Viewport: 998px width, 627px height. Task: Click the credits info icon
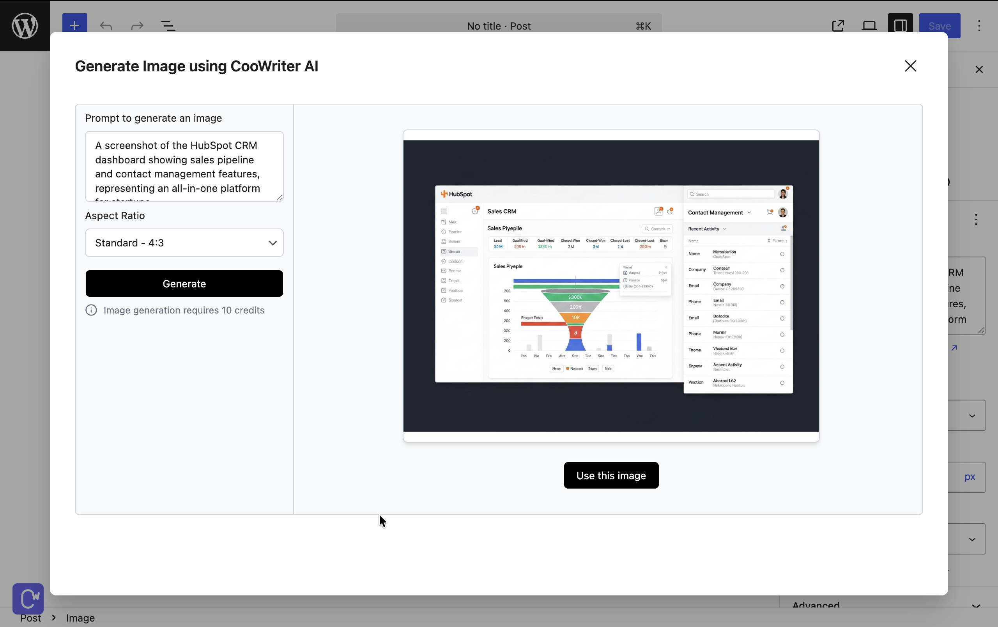pos(91,310)
